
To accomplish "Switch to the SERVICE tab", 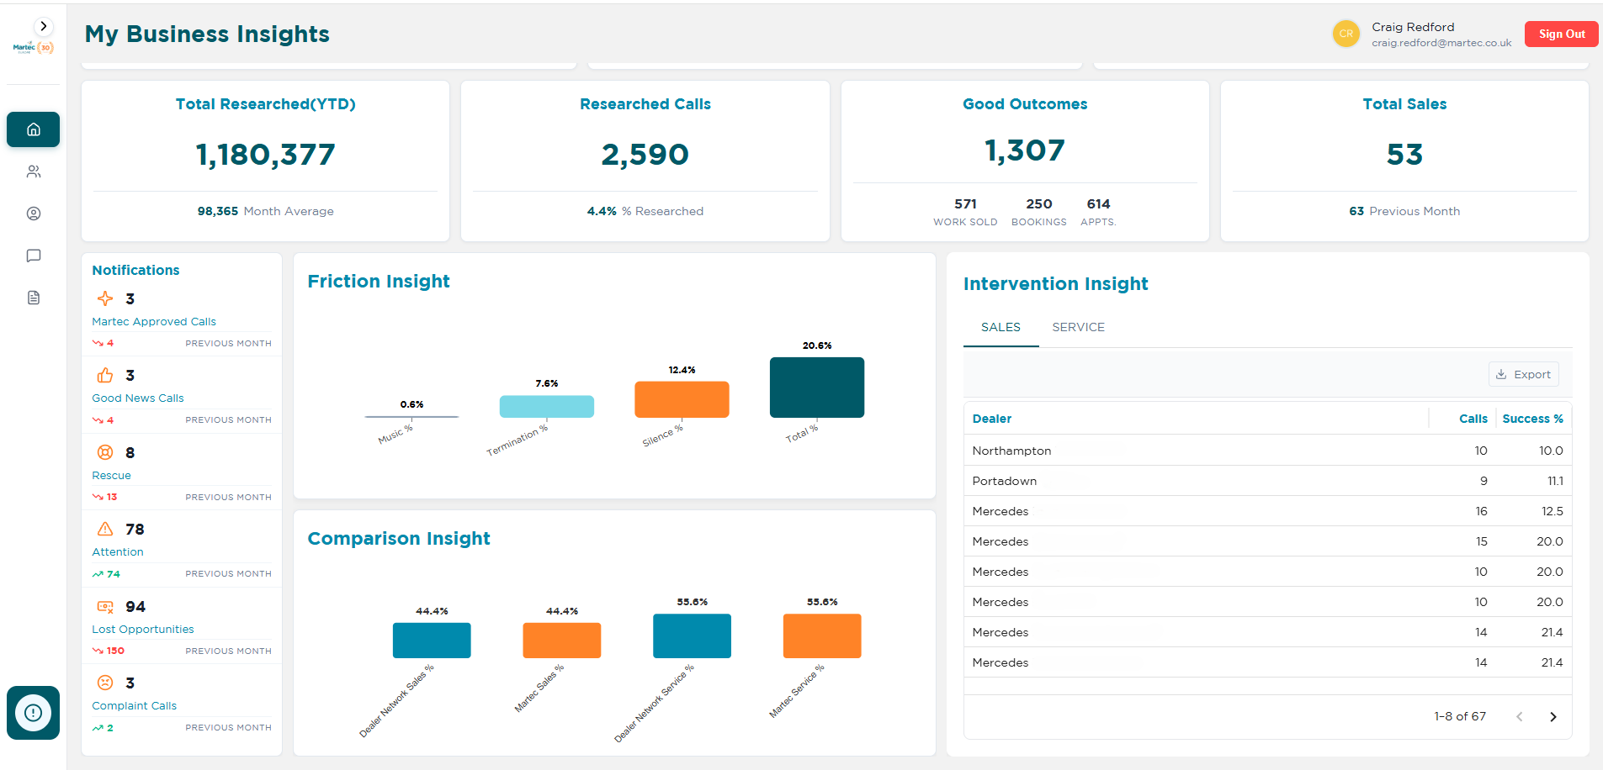I will point(1078,327).
